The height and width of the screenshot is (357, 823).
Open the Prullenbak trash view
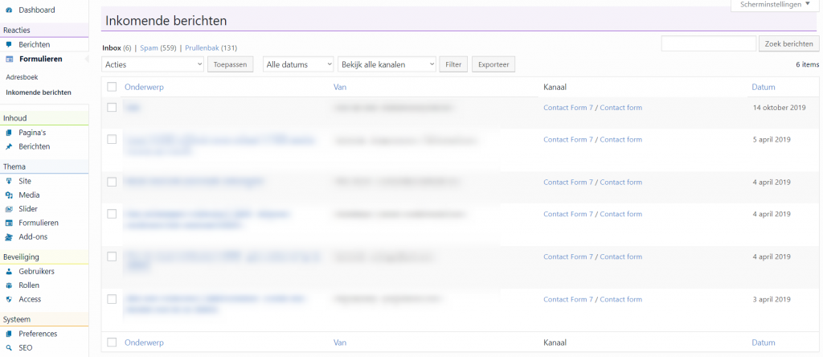point(202,47)
